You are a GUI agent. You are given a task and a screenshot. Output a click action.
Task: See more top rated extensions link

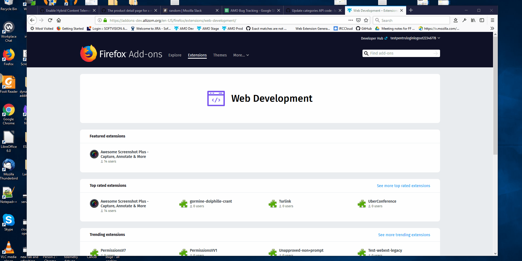(403, 186)
